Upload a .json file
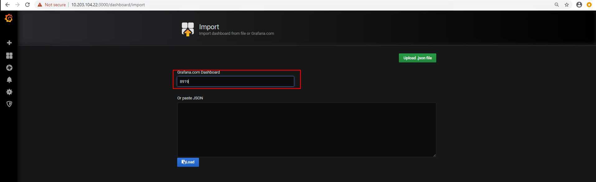 point(417,58)
